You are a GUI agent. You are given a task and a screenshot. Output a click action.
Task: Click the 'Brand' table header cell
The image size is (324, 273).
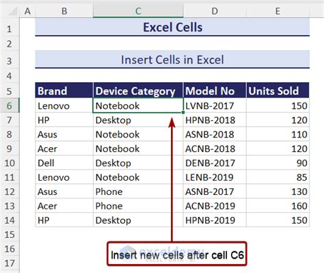[64, 91]
